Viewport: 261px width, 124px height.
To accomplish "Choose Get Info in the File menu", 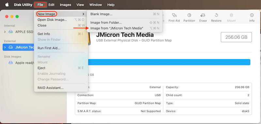I will (61, 34).
